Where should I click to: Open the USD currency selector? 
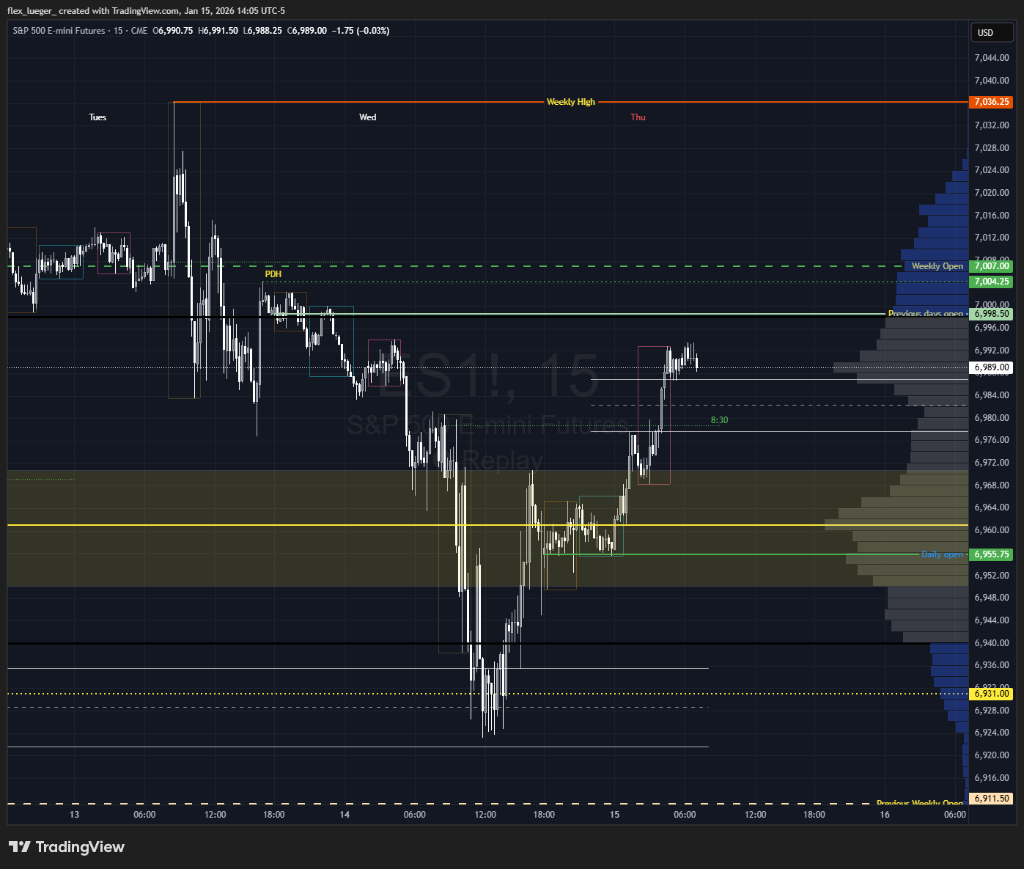tap(990, 32)
